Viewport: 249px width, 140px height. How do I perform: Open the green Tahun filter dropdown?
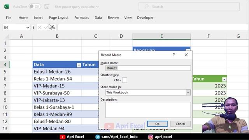224,79
